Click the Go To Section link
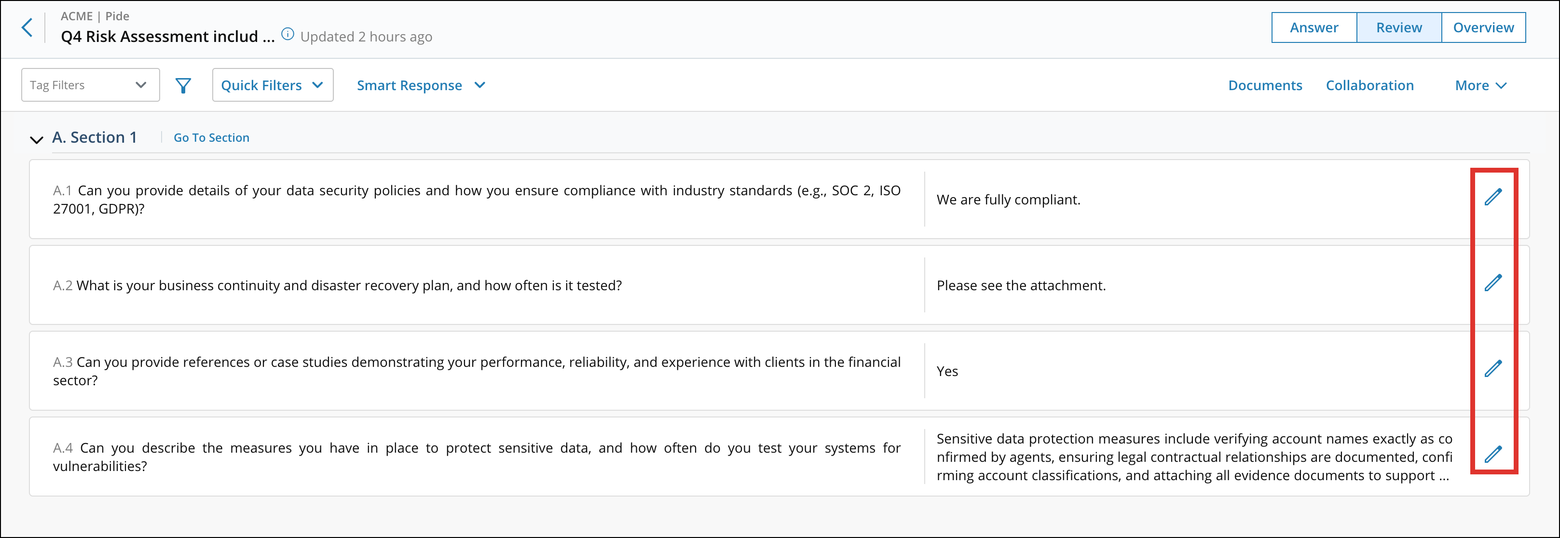The image size is (1560, 538). 211,137
